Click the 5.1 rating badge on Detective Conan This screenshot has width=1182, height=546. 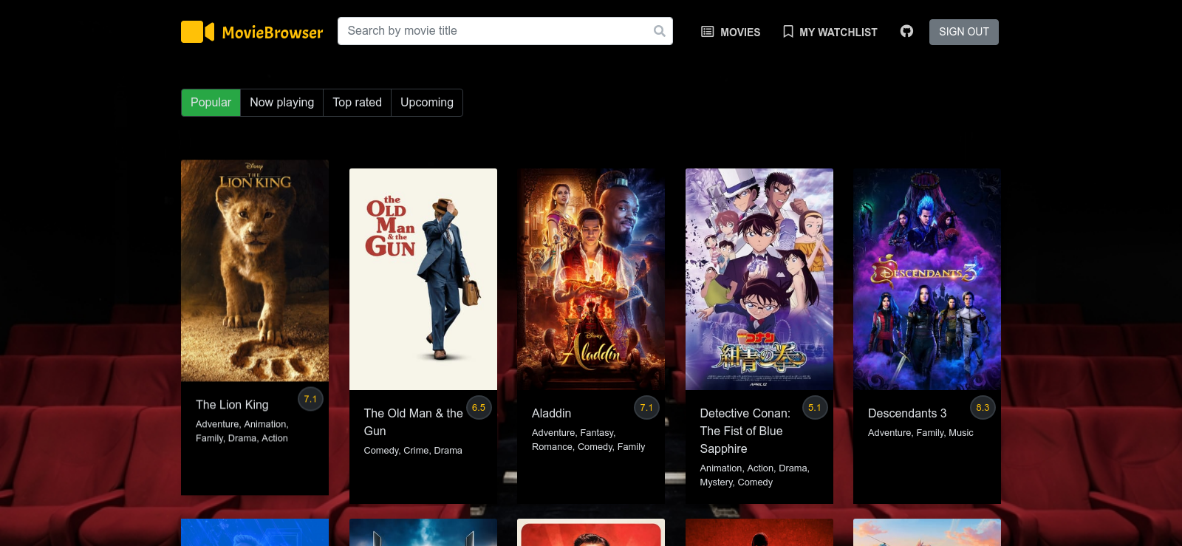[815, 407]
